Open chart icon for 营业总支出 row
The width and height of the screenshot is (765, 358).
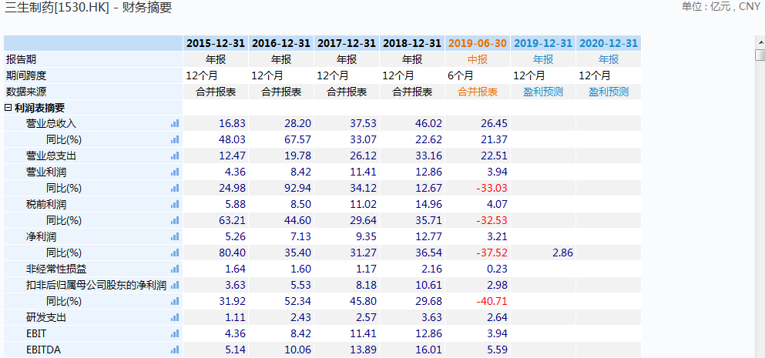point(175,156)
